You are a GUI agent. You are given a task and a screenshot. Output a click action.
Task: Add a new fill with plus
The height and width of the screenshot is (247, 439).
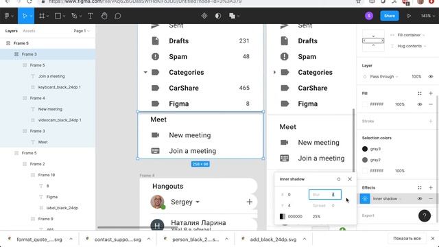(x=431, y=93)
